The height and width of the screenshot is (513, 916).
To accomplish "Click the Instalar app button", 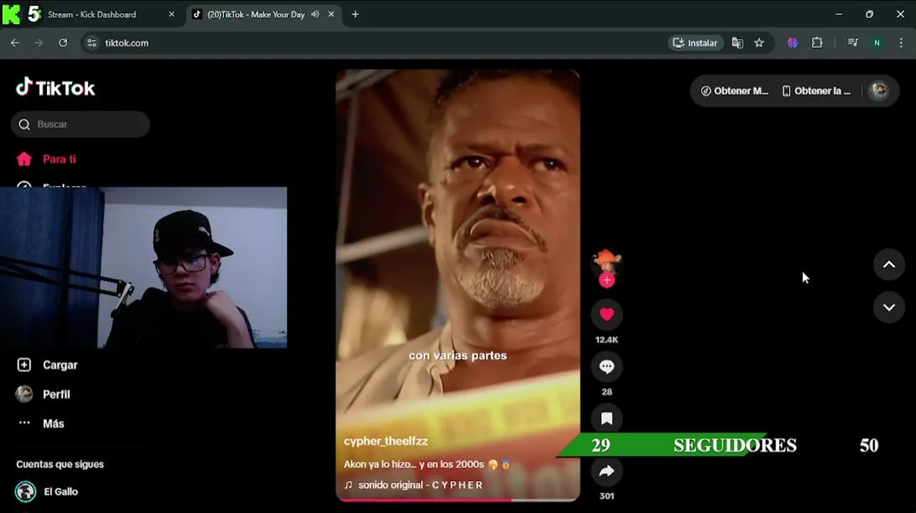I will (696, 43).
